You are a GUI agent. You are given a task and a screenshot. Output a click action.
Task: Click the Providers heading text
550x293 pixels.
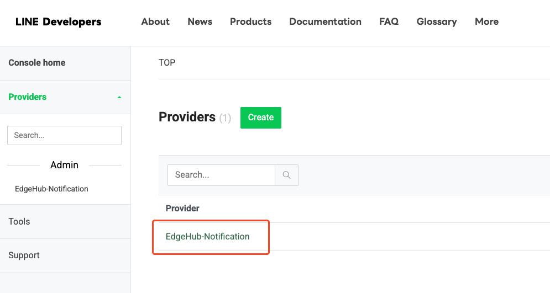187,118
